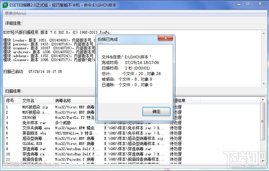Click the 待处理 status in row 5
Viewport: 269px width, 171px height.
pyautogui.click(x=175, y=128)
